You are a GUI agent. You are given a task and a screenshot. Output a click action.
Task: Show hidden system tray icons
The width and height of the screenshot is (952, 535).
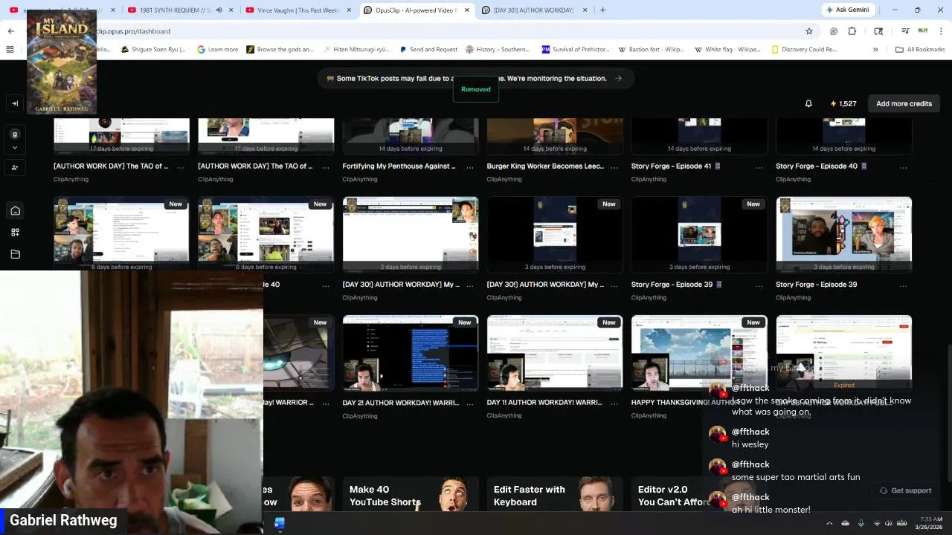[x=829, y=523]
